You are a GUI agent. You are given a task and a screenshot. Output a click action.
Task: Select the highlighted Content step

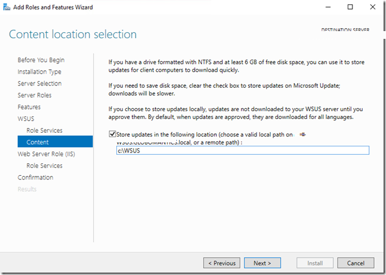tap(38, 142)
